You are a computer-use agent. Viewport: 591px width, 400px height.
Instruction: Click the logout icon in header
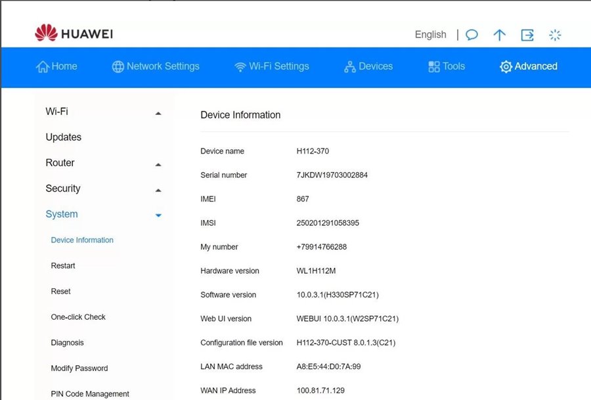(527, 35)
